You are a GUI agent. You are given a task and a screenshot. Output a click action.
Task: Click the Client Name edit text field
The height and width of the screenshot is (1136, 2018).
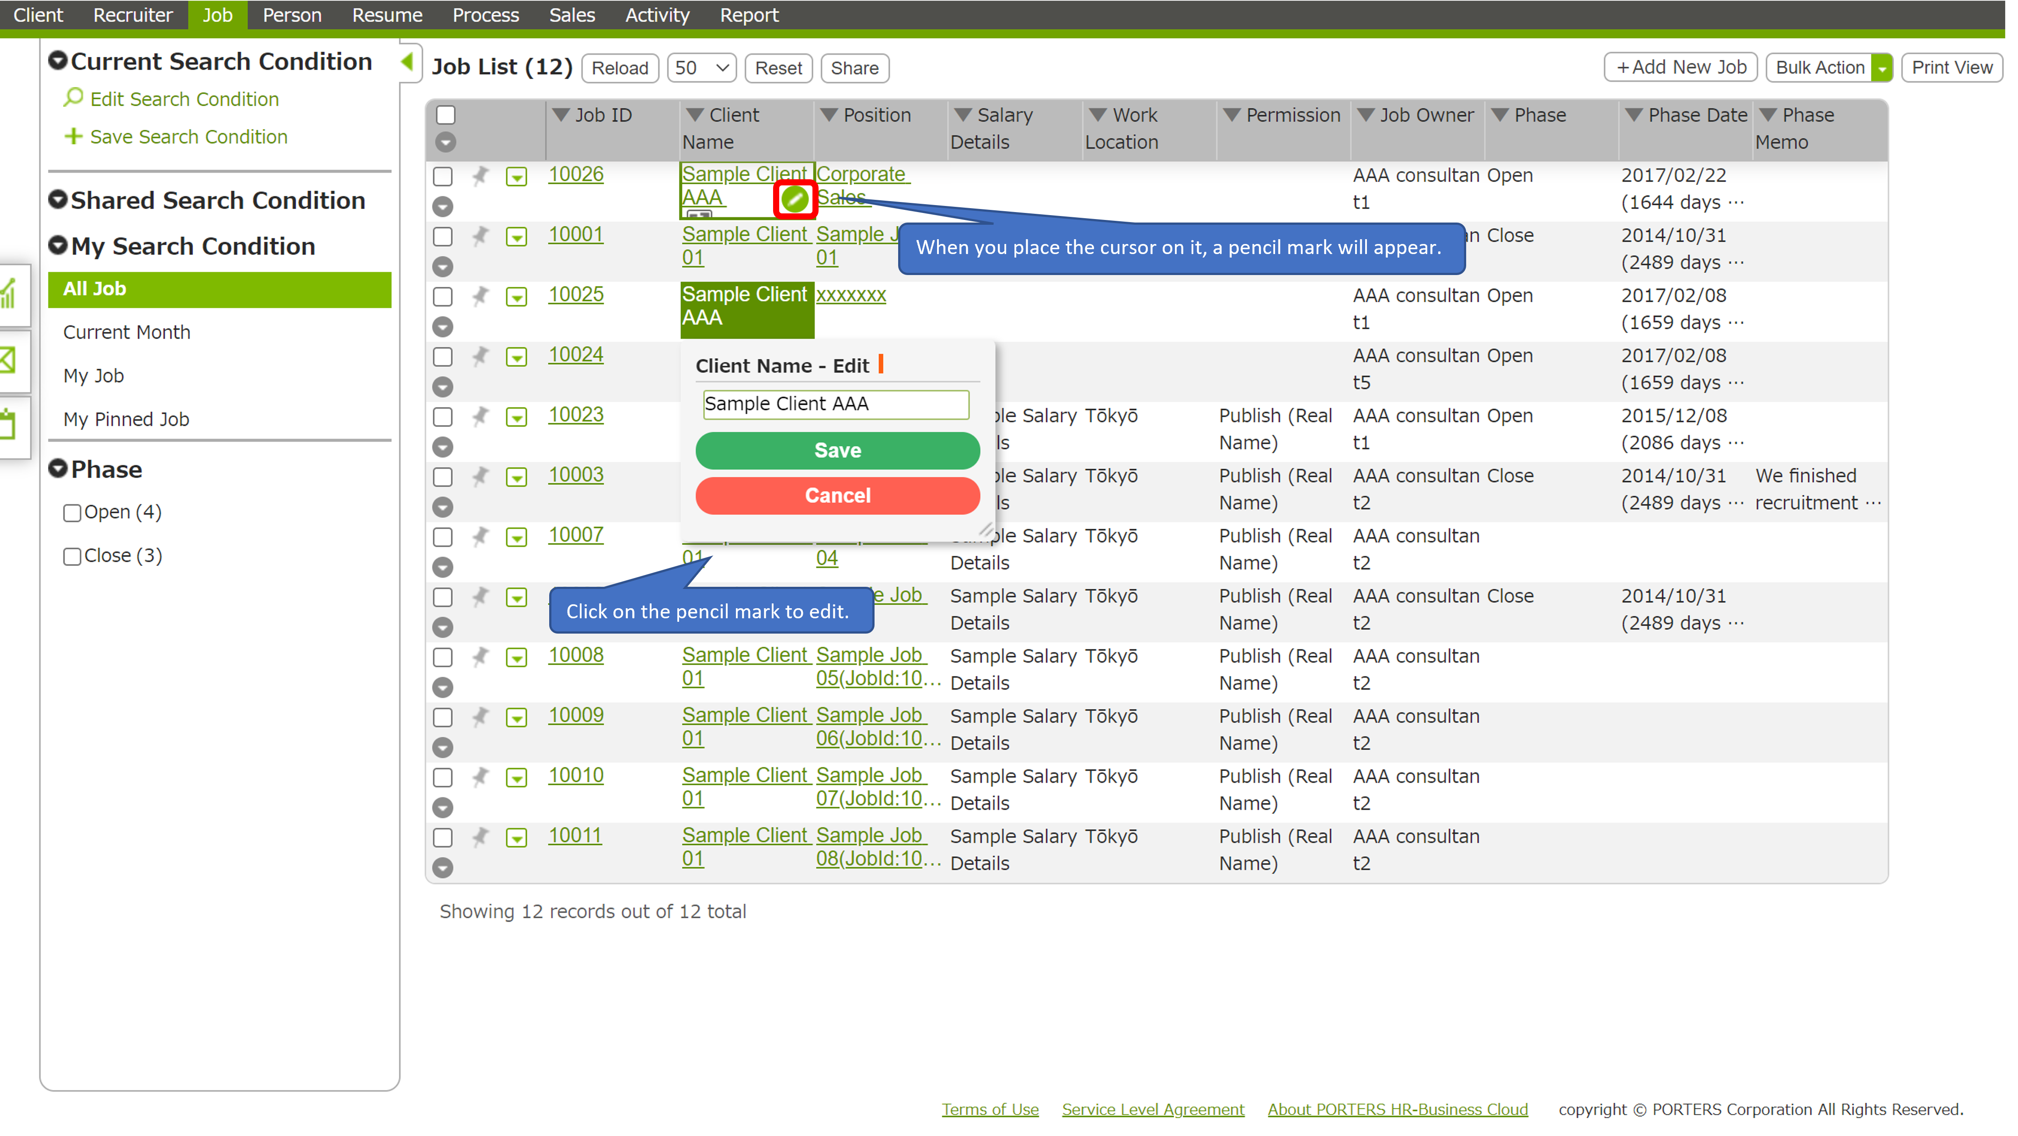(x=836, y=404)
